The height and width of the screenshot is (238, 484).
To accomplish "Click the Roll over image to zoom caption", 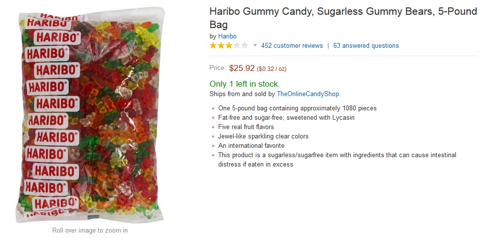I will point(90,230).
